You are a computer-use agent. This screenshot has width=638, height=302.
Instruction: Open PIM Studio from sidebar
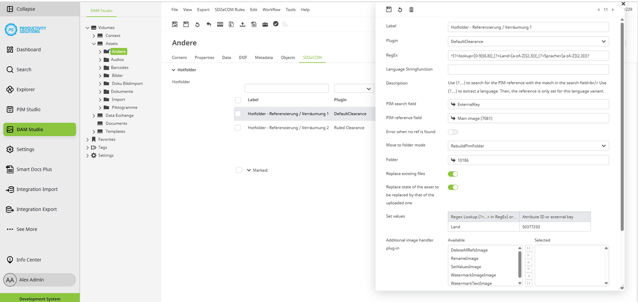(x=28, y=109)
